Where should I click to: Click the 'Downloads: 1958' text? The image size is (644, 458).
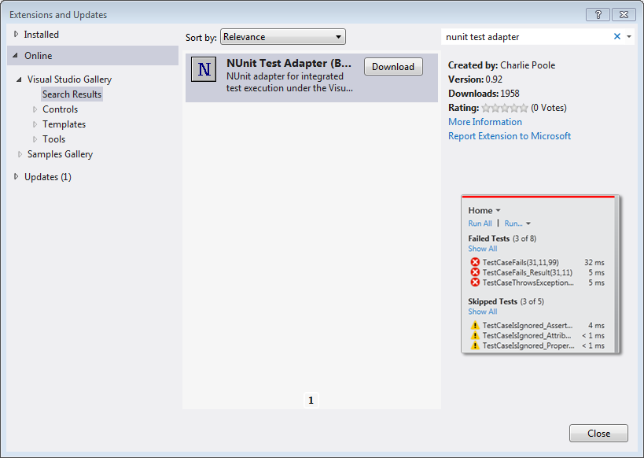point(484,94)
